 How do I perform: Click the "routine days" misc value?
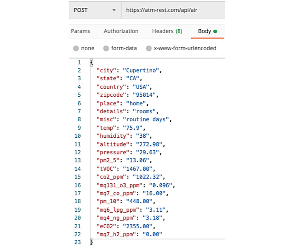click(x=146, y=120)
